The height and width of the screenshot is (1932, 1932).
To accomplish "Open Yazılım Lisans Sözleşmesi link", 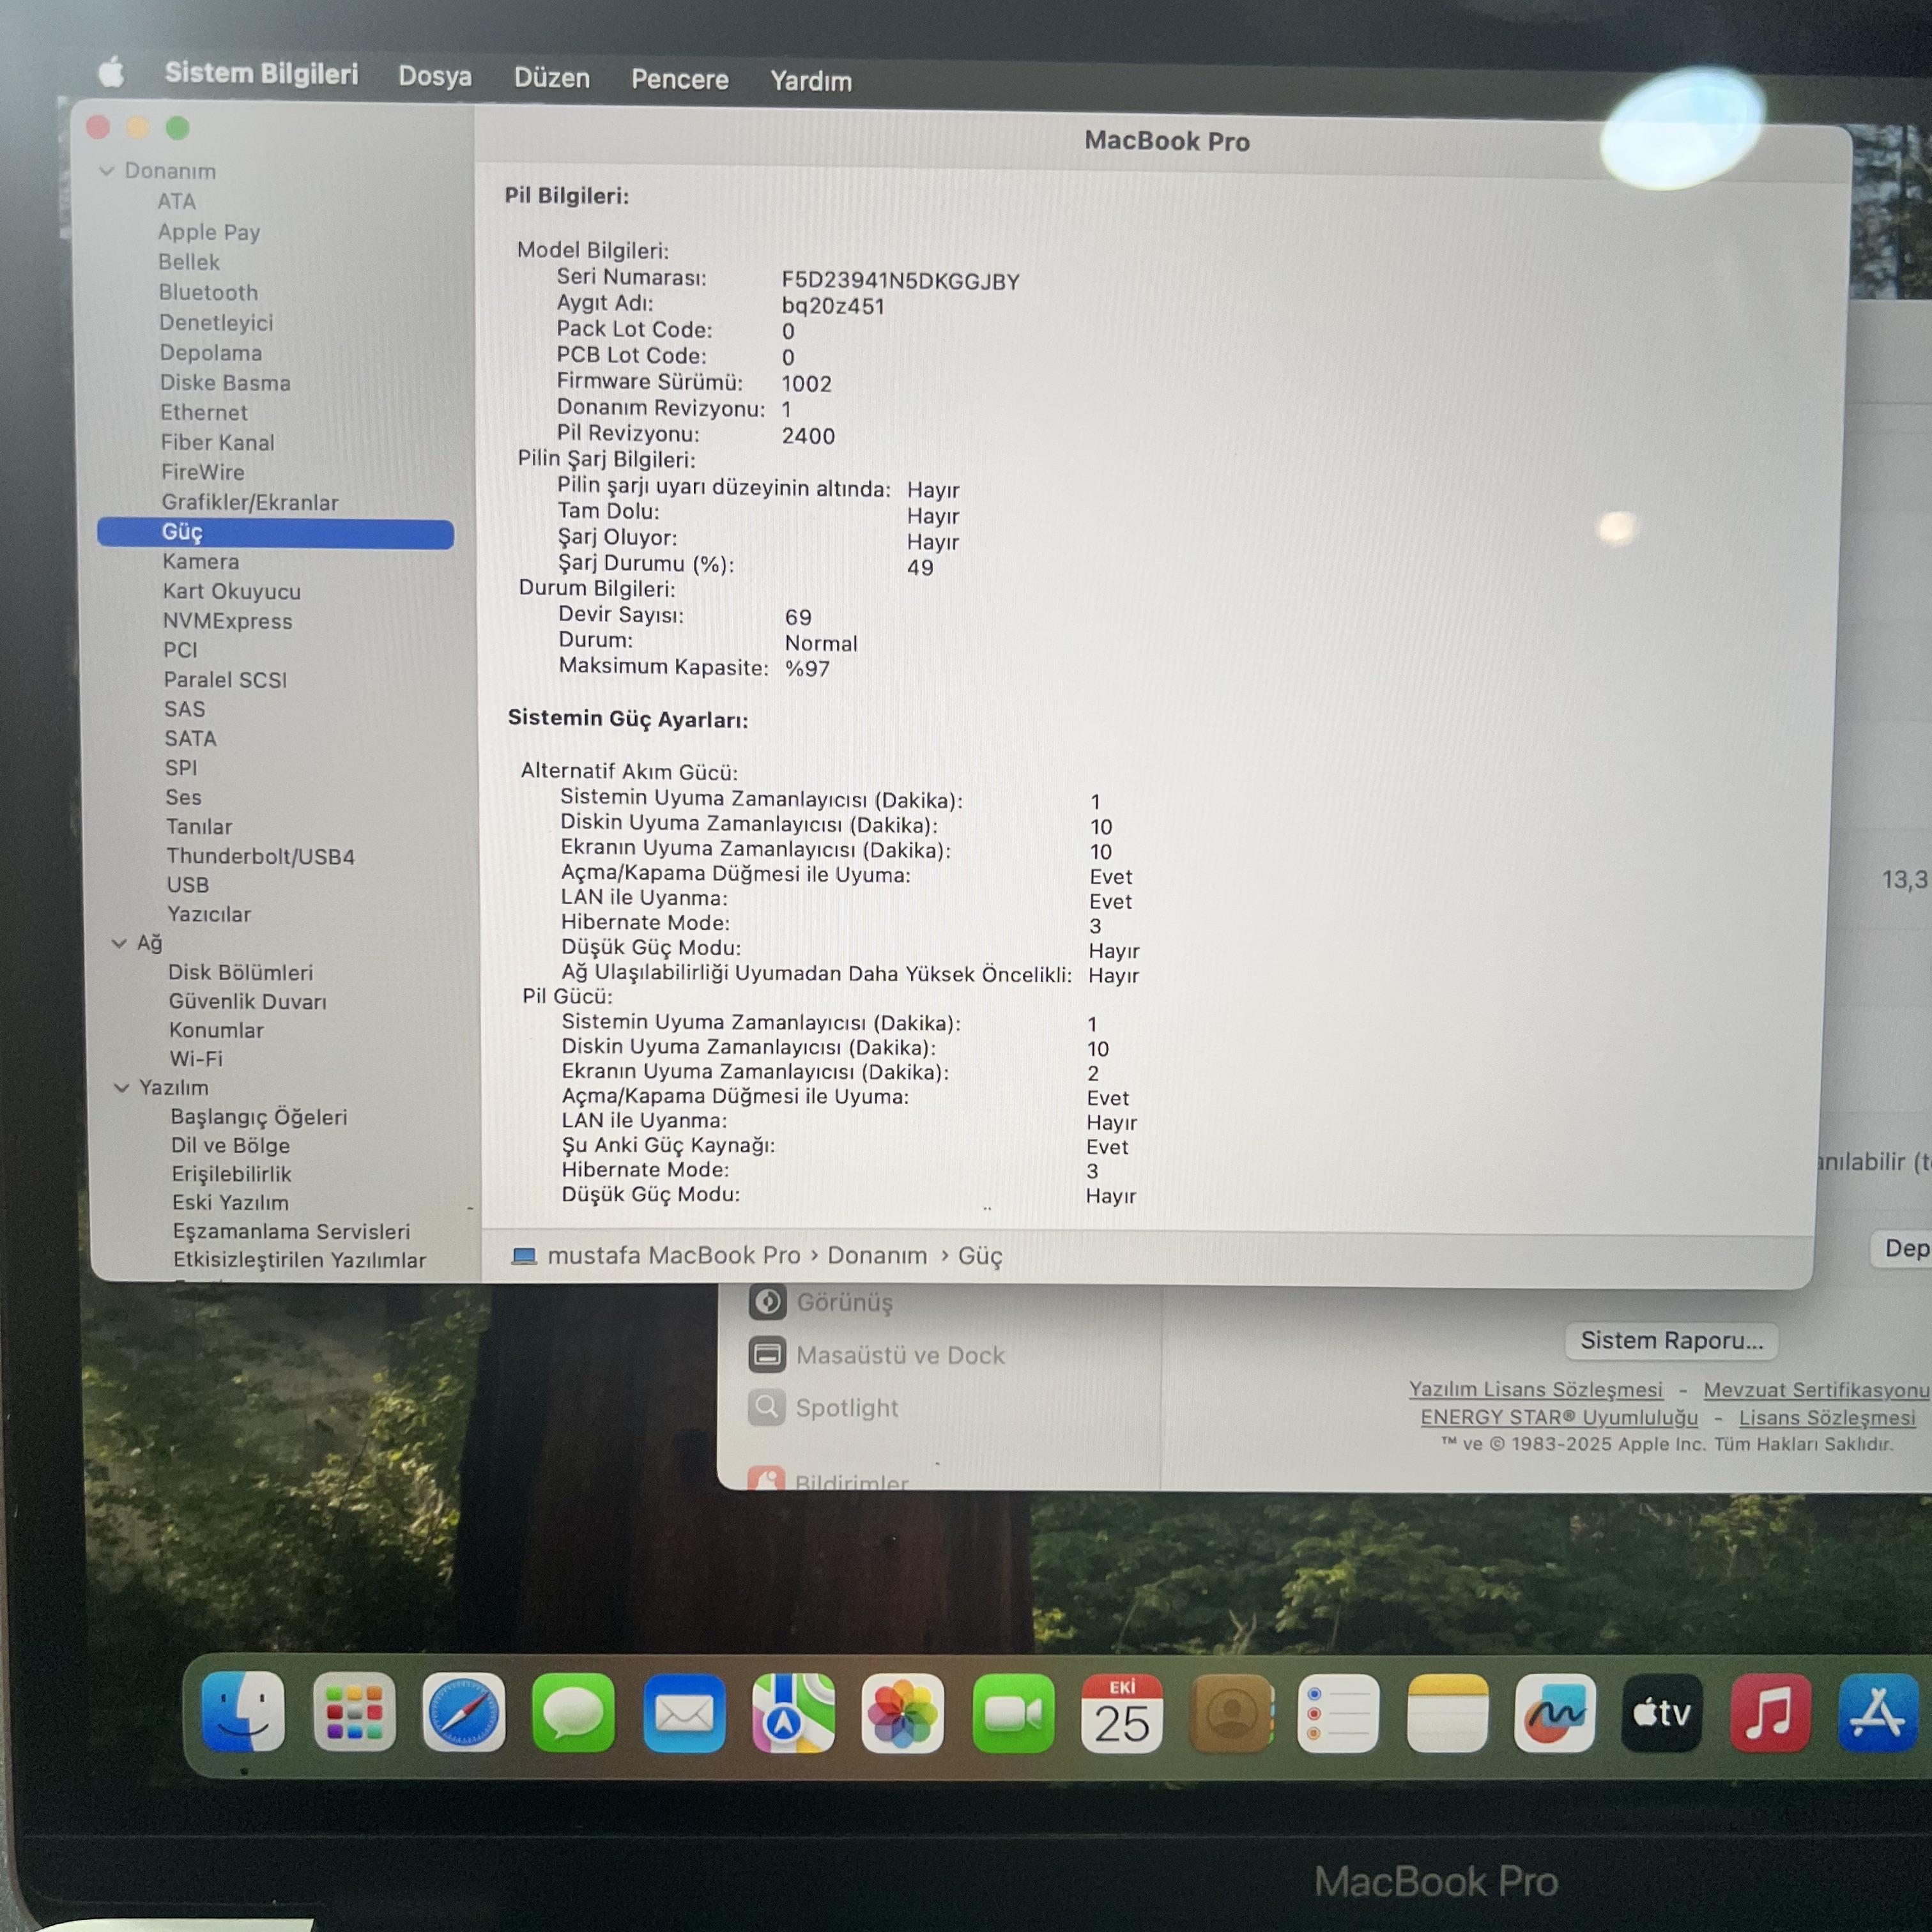I will (1535, 1389).
